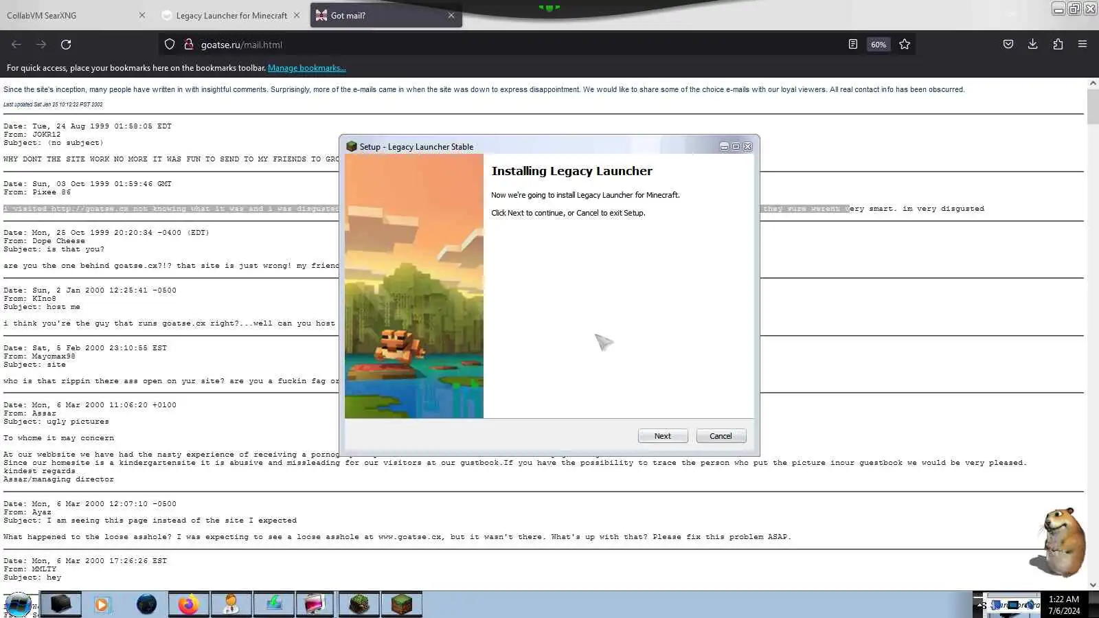Click the 'Date: Tue, 24 Aug 1999' line
This screenshot has width=1099, height=618.
[87, 126]
